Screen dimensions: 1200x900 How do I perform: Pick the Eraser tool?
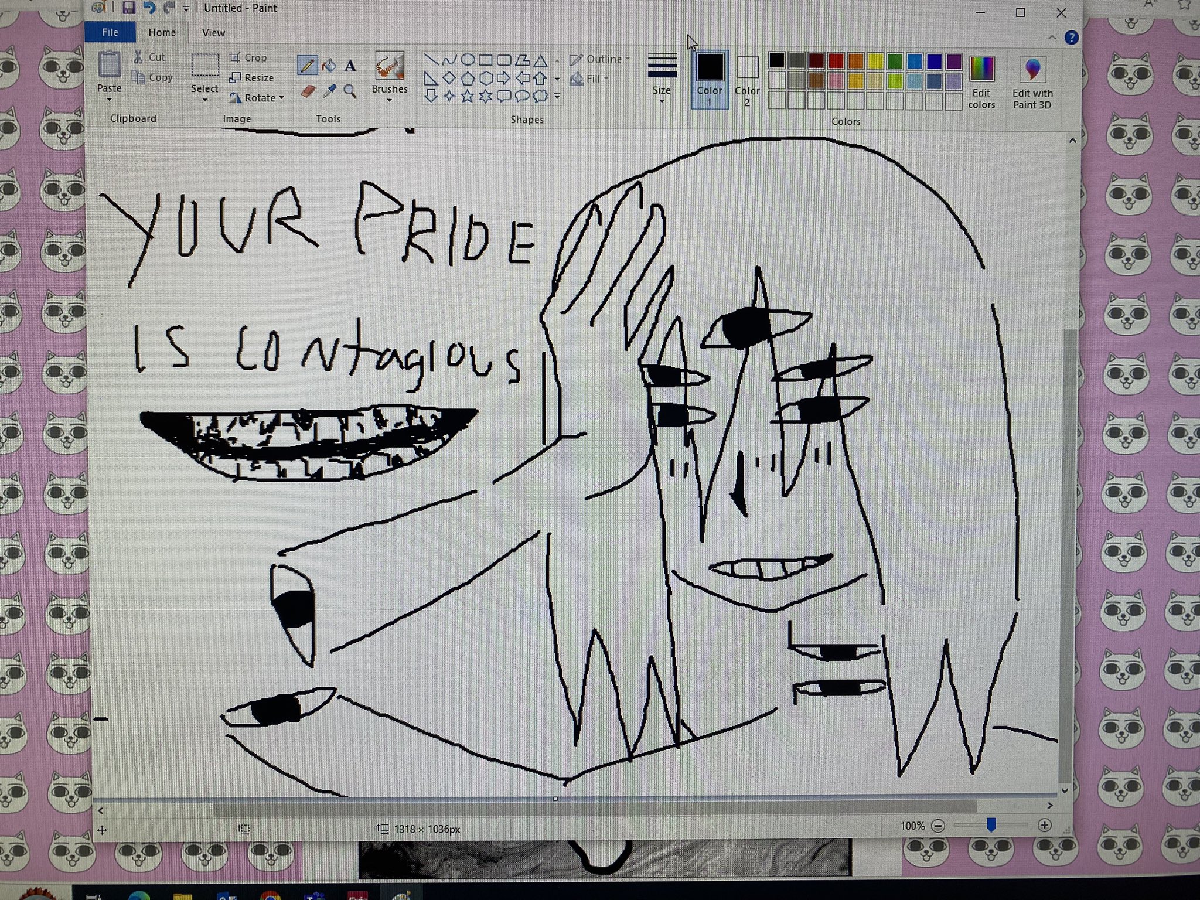pos(308,91)
